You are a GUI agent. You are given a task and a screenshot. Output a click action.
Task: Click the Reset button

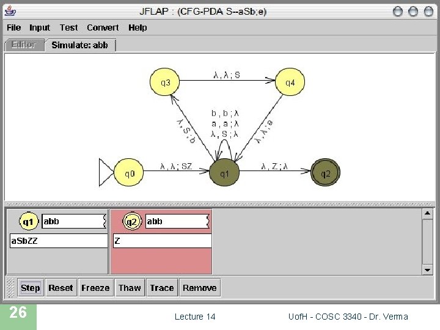(x=61, y=288)
